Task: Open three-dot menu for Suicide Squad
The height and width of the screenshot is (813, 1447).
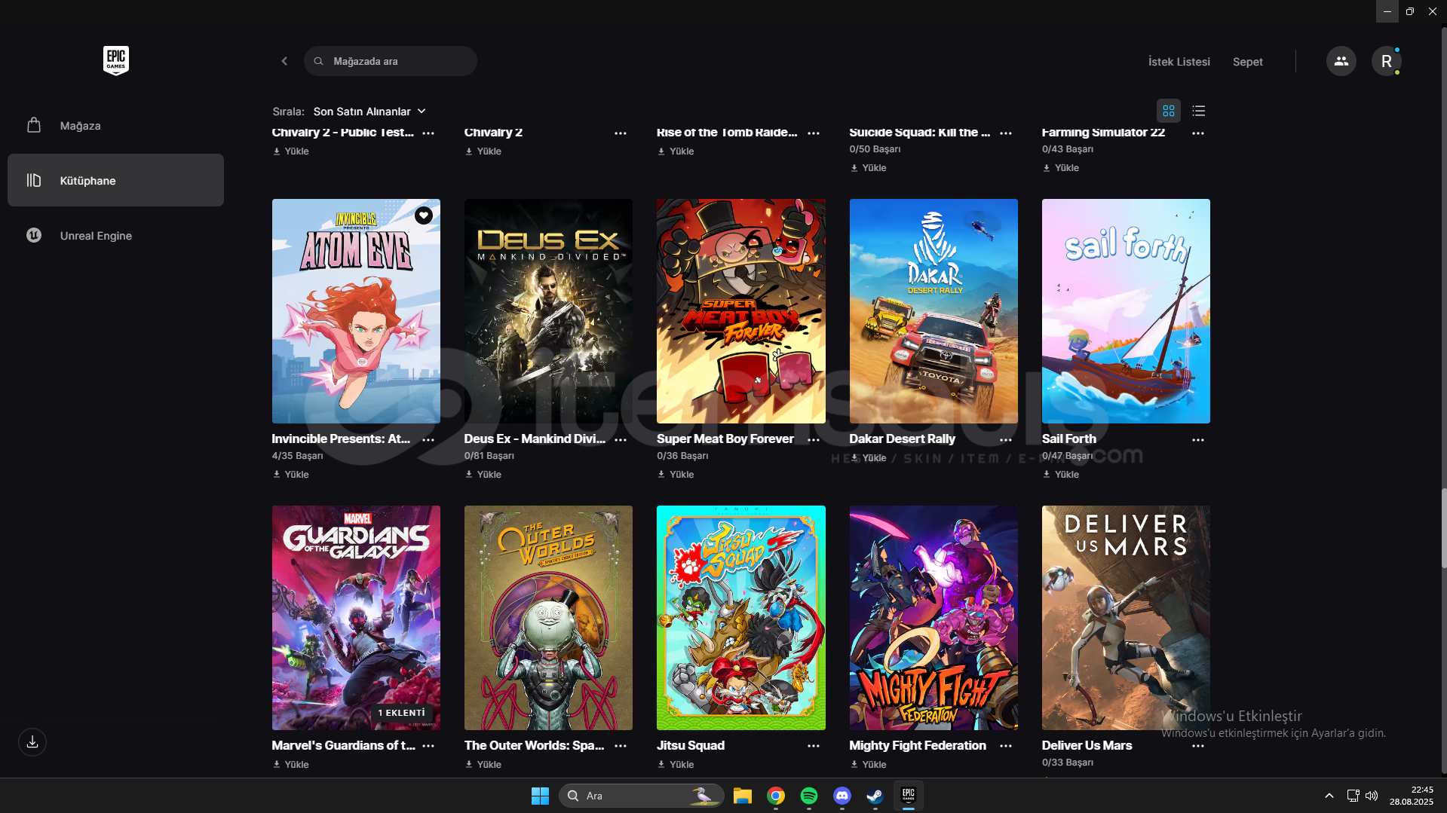Action: 1006,133
